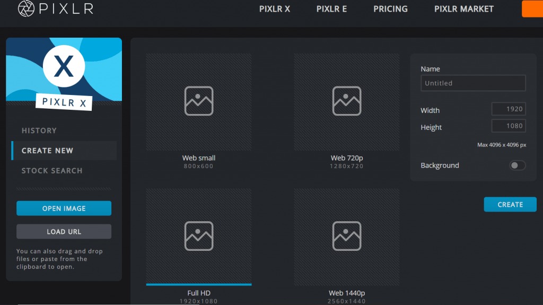The height and width of the screenshot is (305, 543).
Task: Select the Web 720p image placeholder icon
Action: (x=347, y=101)
